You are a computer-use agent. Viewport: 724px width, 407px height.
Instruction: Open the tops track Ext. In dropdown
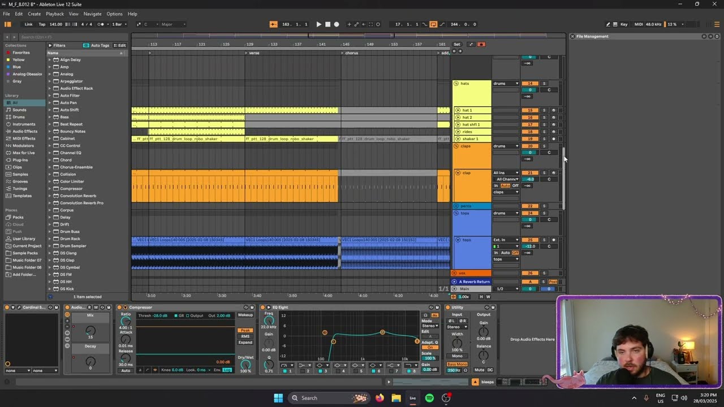506,240
